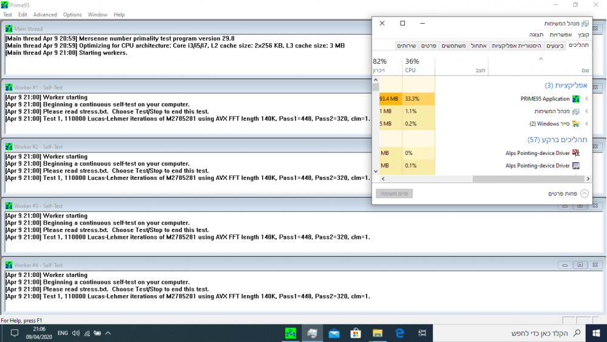Open File Explorer from the taskbar
607x342 pixels.
point(378,333)
